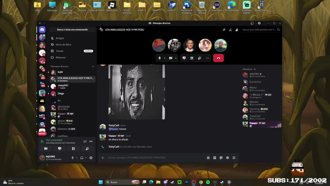
Task: Open TomyCatt profile from member list
Action: [x=261, y=117]
